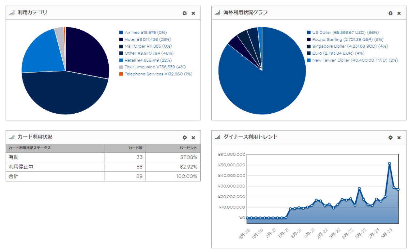The image size is (412, 252).
Task: Click the peak data point in trend chart
Action: [x=389, y=163]
